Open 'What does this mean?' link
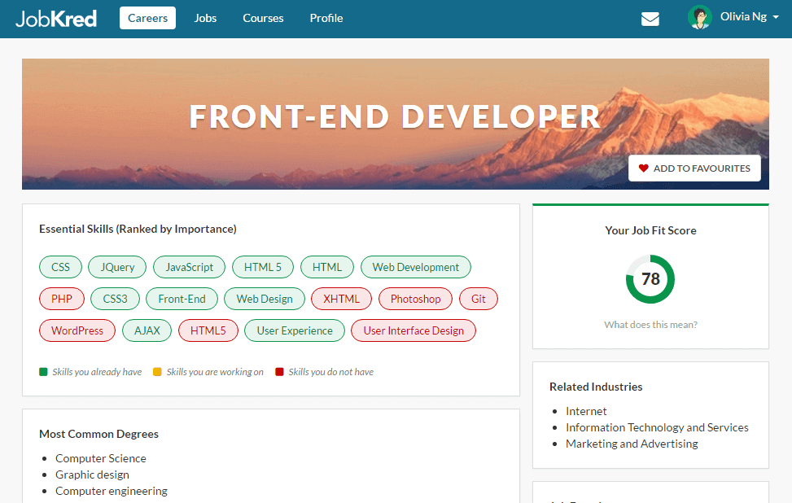 [x=650, y=325]
